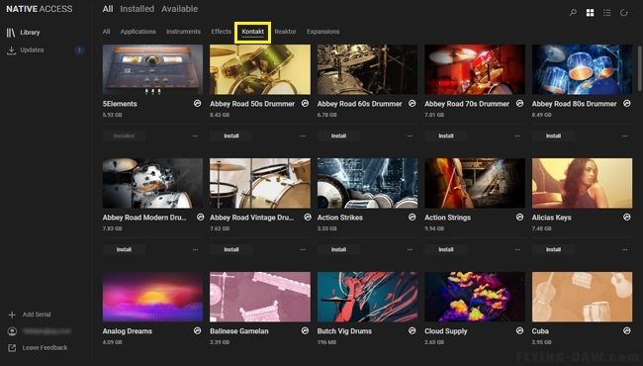Install Abbey Road Vintage Drummer
The width and height of the screenshot is (643, 366).
[x=231, y=249]
